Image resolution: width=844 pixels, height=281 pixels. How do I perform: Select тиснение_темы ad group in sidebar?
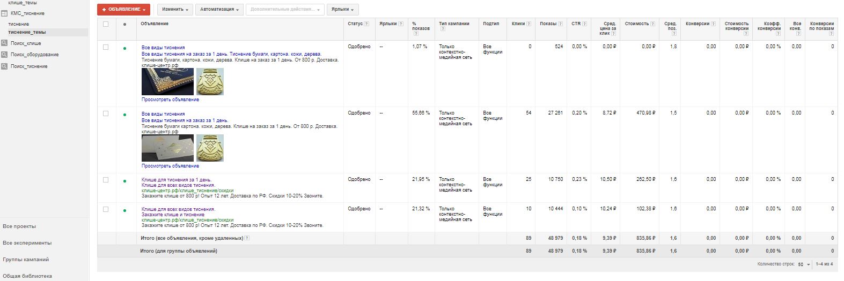coord(27,32)
